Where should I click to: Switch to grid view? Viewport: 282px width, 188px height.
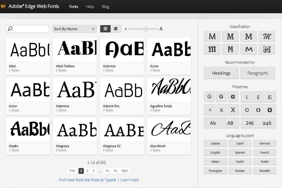[105, 29]
